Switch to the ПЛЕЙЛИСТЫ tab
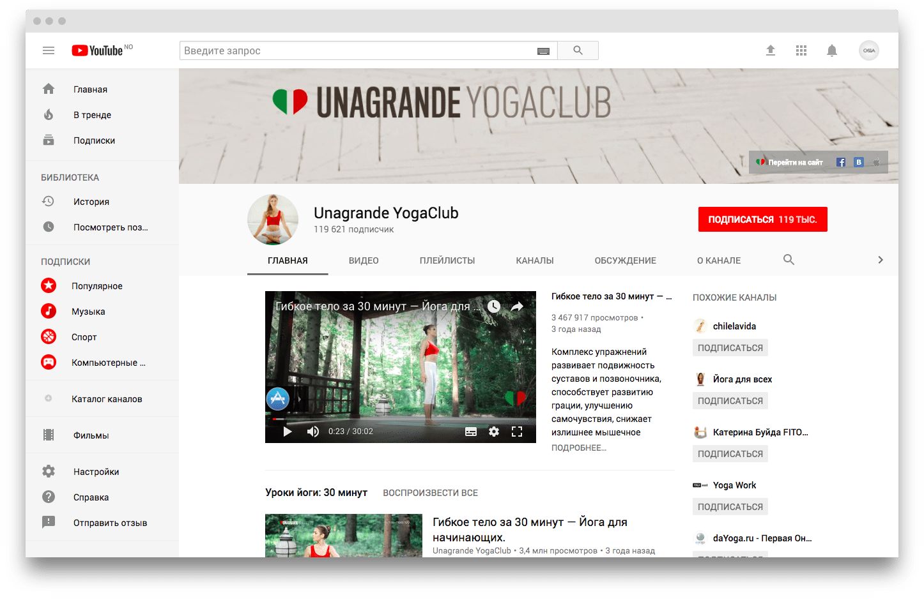The image size is (924, 602). click(x=447, y=260)
